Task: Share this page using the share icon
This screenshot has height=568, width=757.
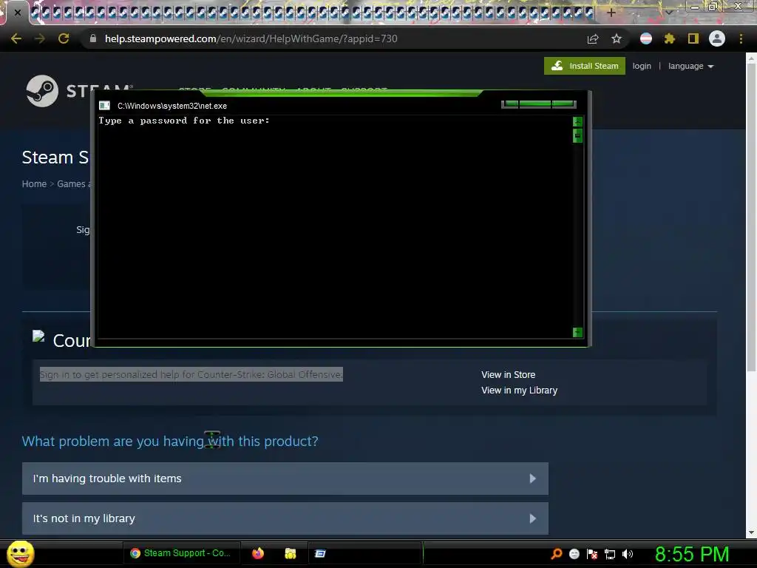Action: 593,39
